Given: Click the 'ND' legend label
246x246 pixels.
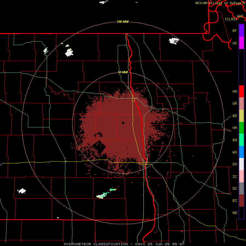Looking at the screenshot, I should tap(235, 213).
